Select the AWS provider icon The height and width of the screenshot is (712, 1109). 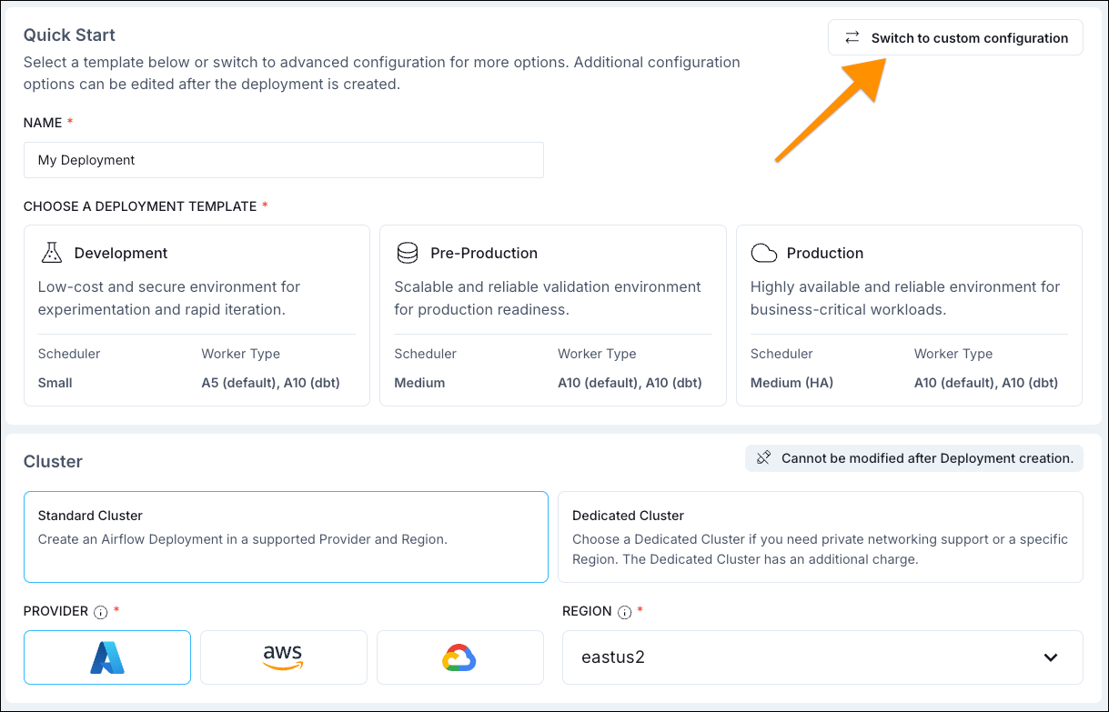(283, 657)
